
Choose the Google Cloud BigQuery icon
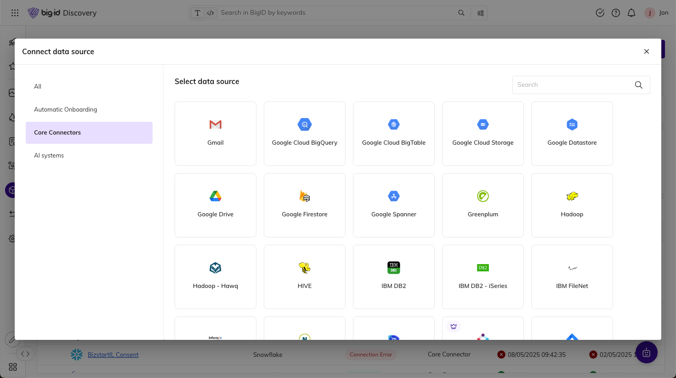click(305, 124)
